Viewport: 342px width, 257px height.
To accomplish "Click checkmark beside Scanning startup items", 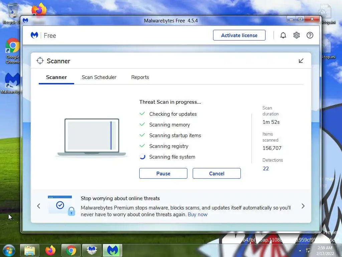I will (142, 135).
